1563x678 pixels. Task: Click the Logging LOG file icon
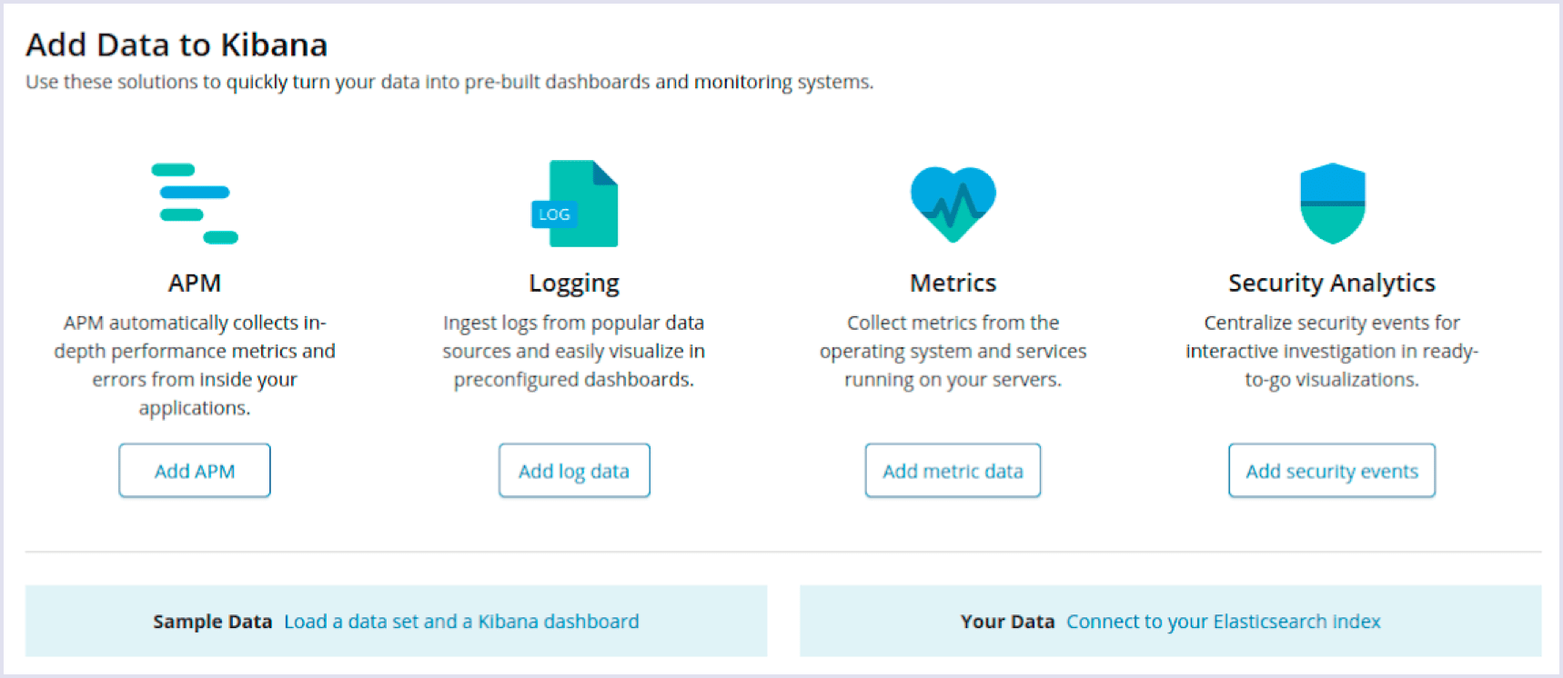(x=574, y=204)
